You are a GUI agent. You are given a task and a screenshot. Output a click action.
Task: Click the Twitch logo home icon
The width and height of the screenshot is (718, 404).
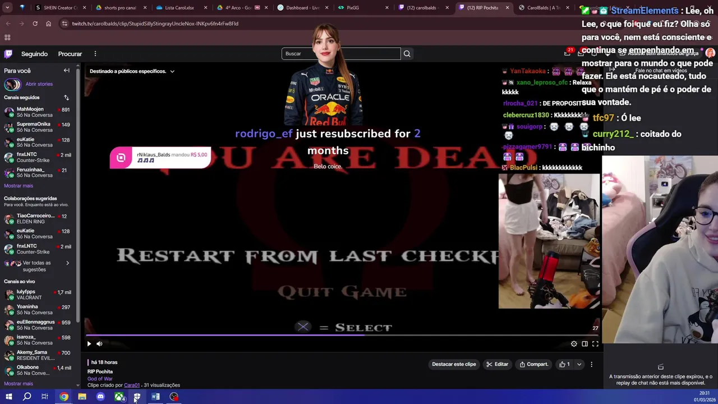coord(8,54)
